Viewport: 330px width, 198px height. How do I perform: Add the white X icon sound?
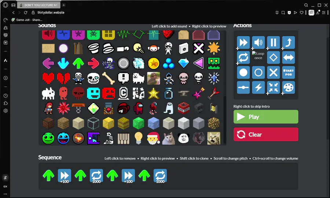(x=199, y=48)
